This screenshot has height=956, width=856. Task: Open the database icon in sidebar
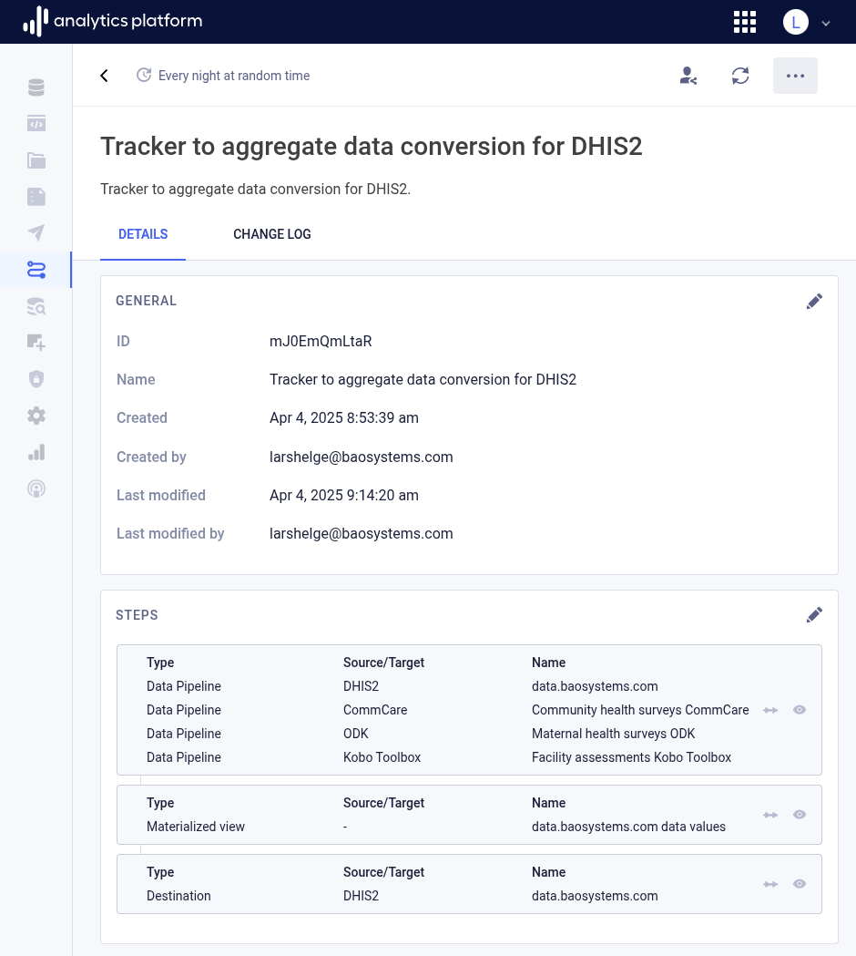pos(36,87)
